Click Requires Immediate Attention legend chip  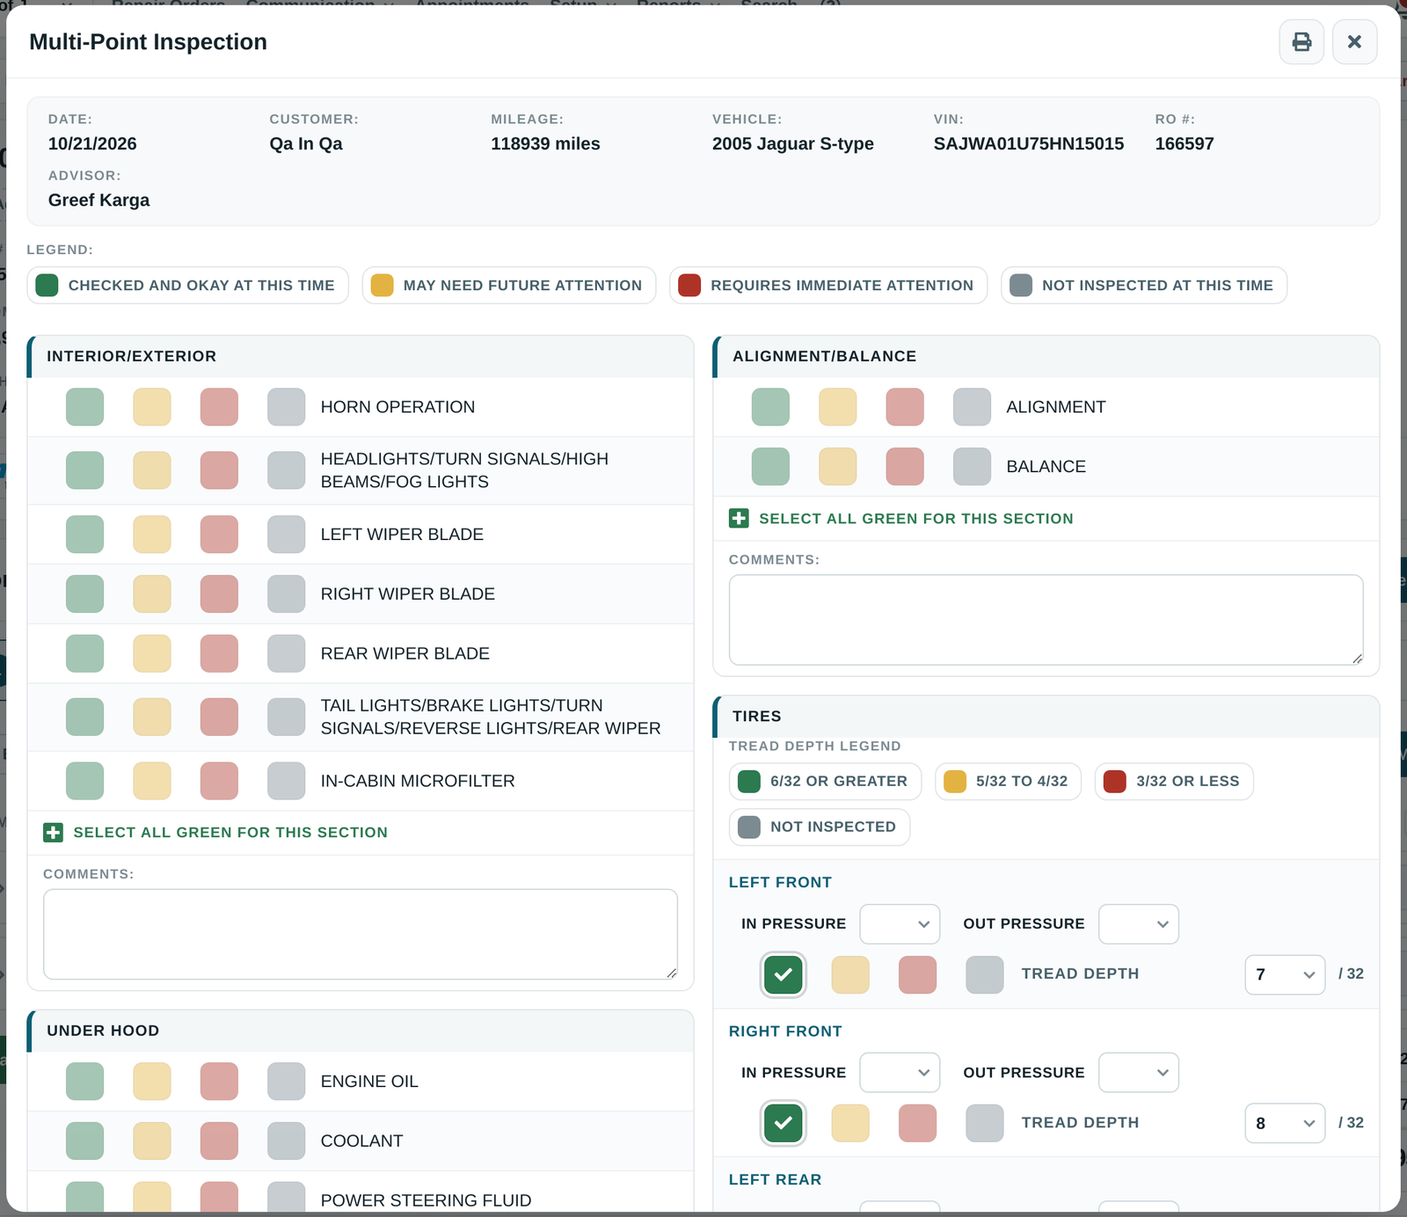[828, 286]
